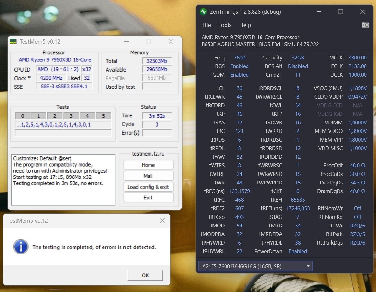Expand the A2 memory module dropdown

coord(256,266)
